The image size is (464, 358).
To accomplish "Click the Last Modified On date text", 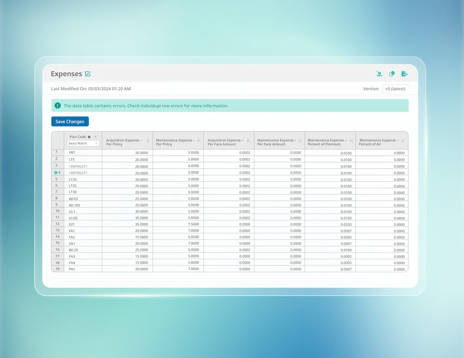I will tap(91, 89).
